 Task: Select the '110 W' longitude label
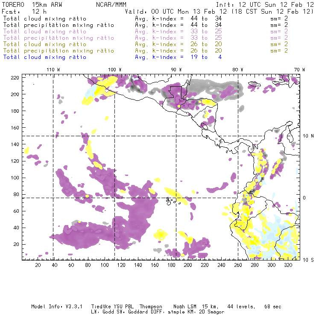[53, 70]
